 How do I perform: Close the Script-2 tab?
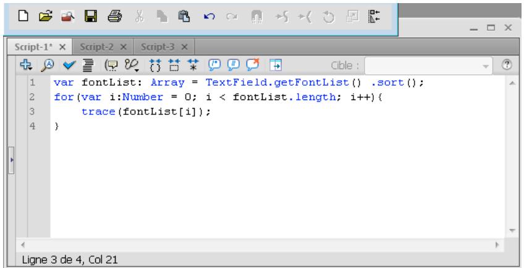(x=124, y=47)
